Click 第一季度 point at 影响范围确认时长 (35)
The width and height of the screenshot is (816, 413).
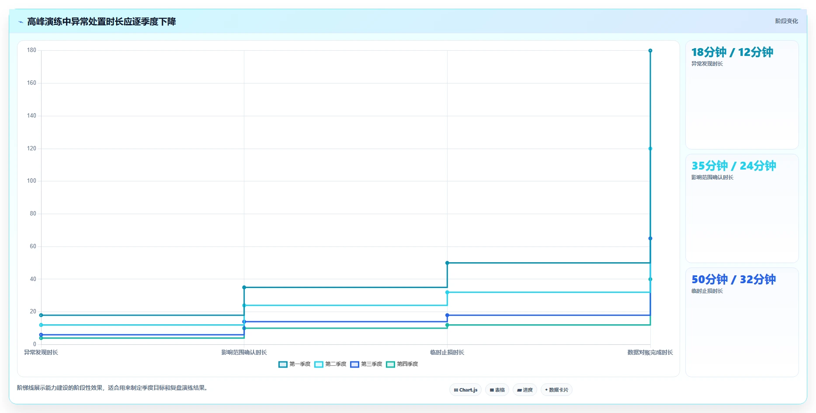[244, 288]
